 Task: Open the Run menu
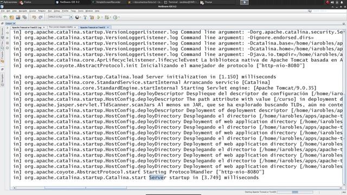click(x=50, y=11)
